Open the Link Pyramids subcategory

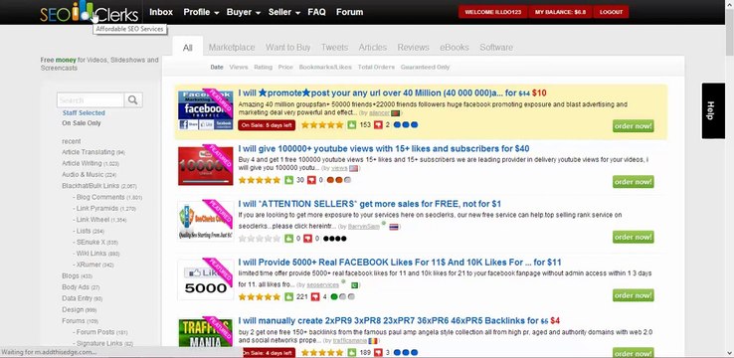[104, 208]
